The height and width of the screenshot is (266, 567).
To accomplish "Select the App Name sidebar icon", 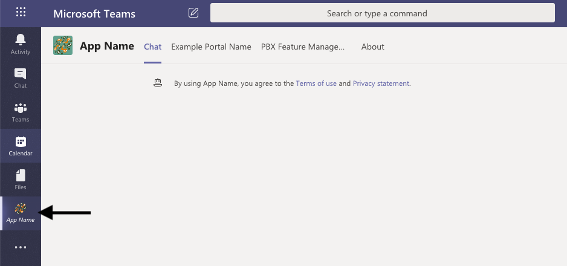I will click(x=21, y=213).
